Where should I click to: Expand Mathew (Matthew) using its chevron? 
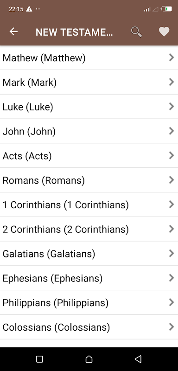172,58
